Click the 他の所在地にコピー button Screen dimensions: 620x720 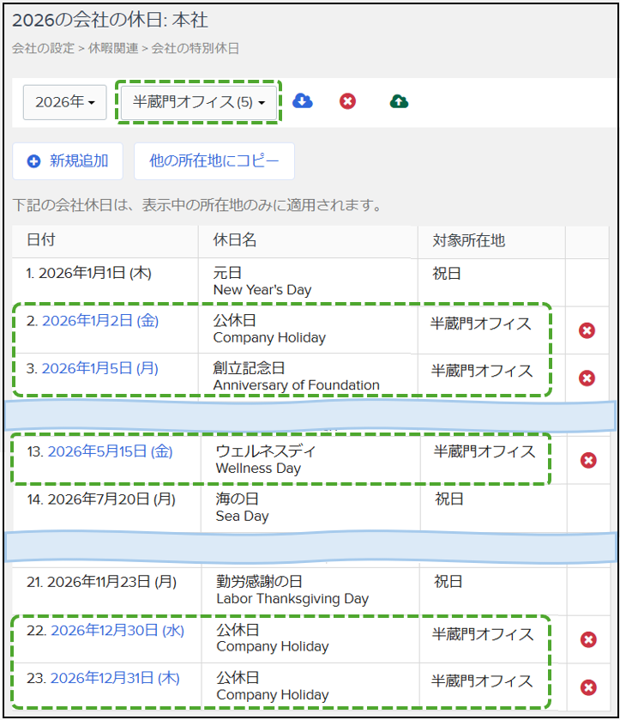(x=214, y=160)
